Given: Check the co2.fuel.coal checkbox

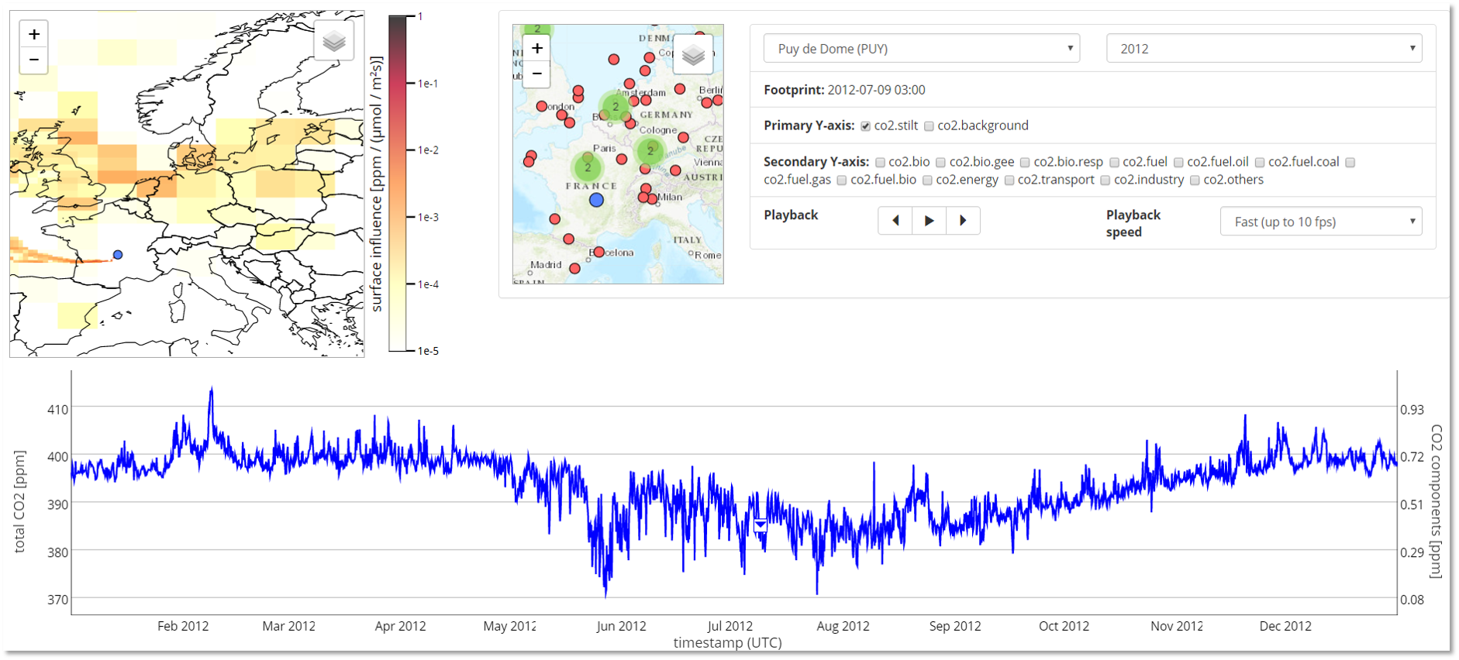Looking at the screenshot, I should click(x=1260, y=163).
